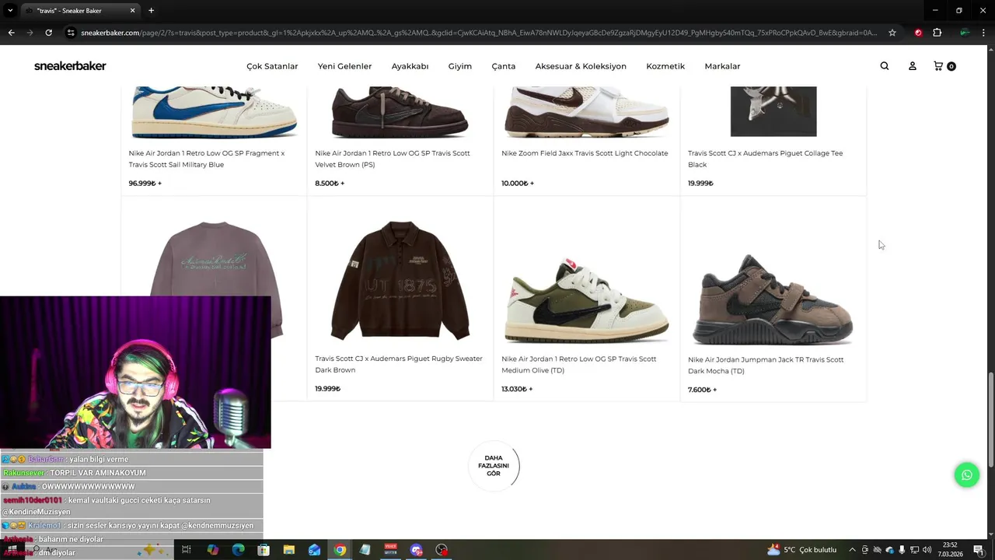Open Travis Scott Velvet Brown (PS) product title
Screen dimensions: 995x560
(393, 159)
